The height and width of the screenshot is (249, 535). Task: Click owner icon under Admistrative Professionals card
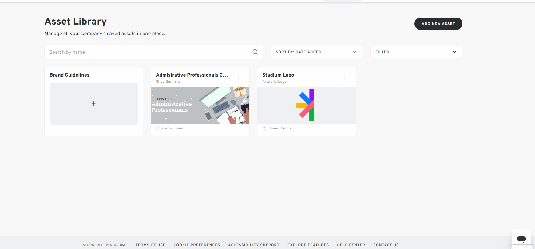coord(158,128)
